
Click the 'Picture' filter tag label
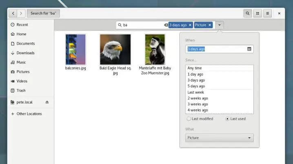point(200,25)
